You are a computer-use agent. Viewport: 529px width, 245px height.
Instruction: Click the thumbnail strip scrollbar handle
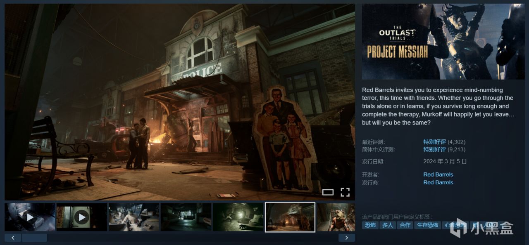[34, 238]
